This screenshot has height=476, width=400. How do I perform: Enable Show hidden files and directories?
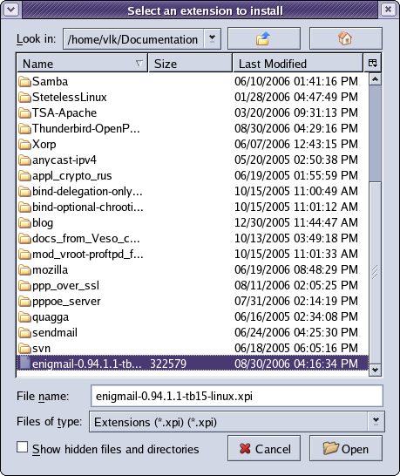click(x=22, y=447)
